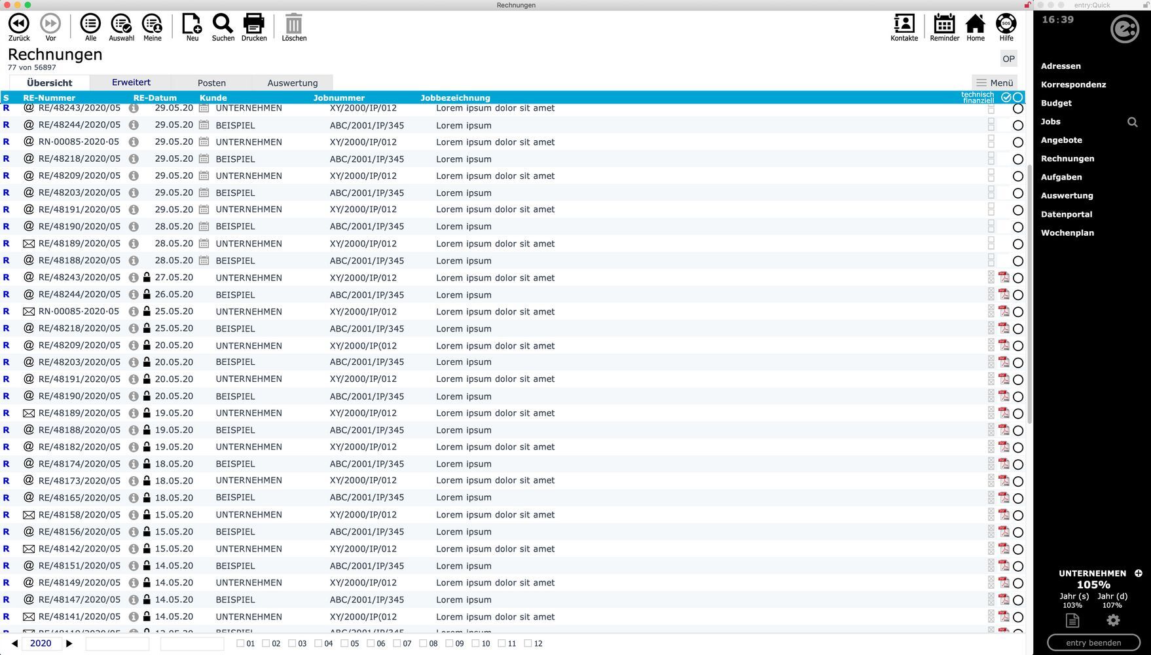This screenshot has height=655, width=1151.
Task: Click the Drucken printer icon
Action: 253,24
